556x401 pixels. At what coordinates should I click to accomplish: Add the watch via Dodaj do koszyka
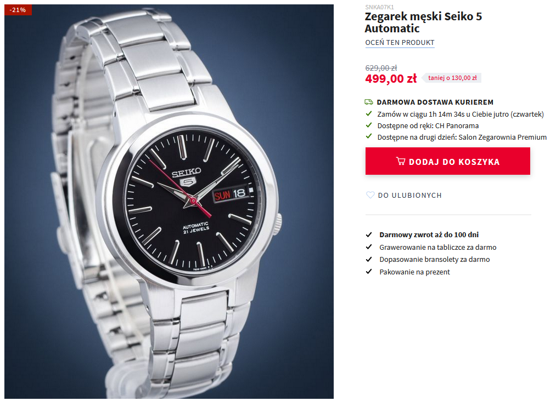[448, 161]
